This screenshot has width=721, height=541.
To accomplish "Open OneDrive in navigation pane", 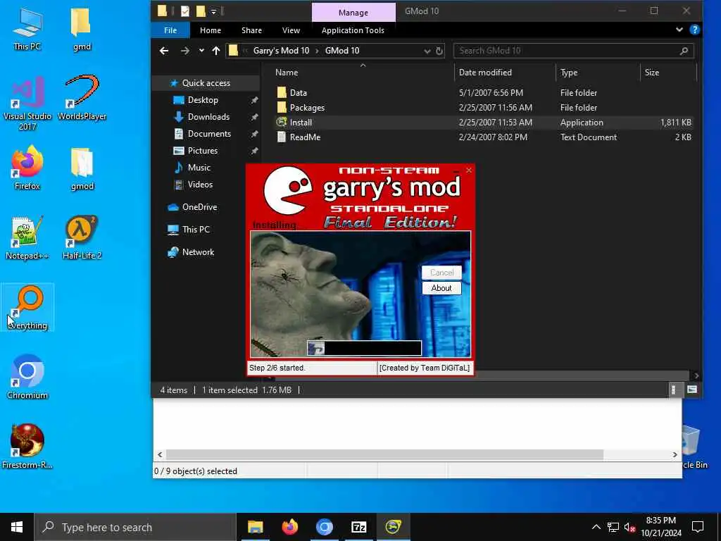I will 199,207.
